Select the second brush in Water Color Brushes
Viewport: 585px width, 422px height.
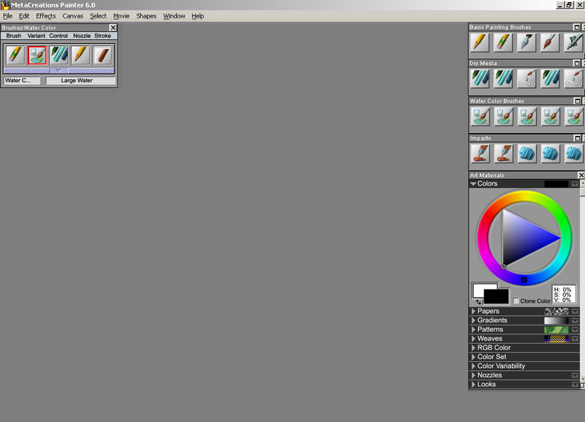pos(503,116)
